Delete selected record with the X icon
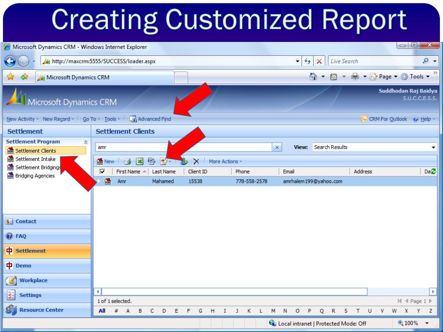The image size is (443, 332). coord(196,162)
